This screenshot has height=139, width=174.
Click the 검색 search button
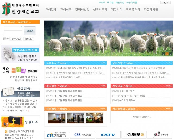(166, 2)
